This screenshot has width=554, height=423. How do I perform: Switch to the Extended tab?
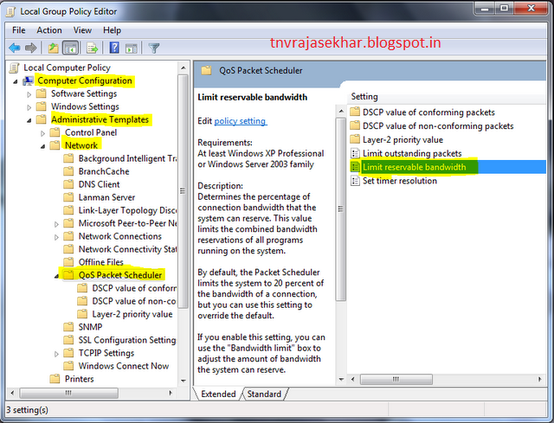(x=218, y=394)
